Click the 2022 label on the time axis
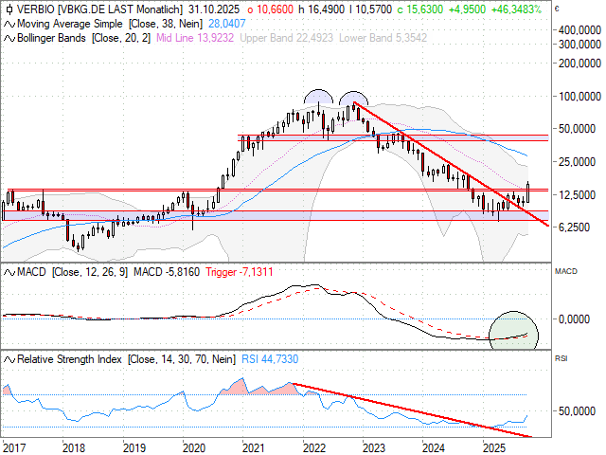This screenshot has width=606, height=455. [x=313, y=446]
